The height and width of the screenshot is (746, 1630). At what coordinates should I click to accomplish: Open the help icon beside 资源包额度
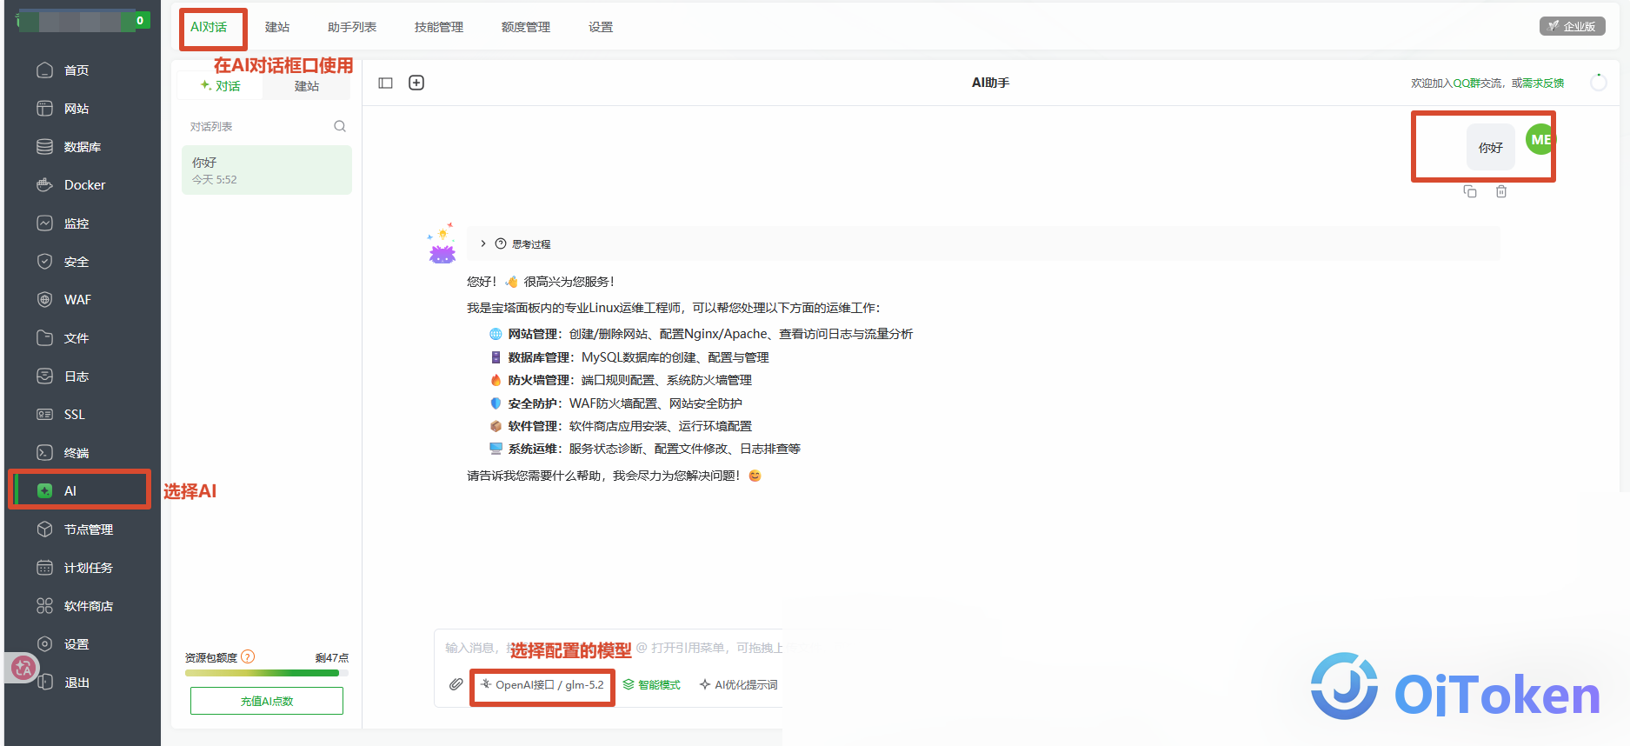248,656
